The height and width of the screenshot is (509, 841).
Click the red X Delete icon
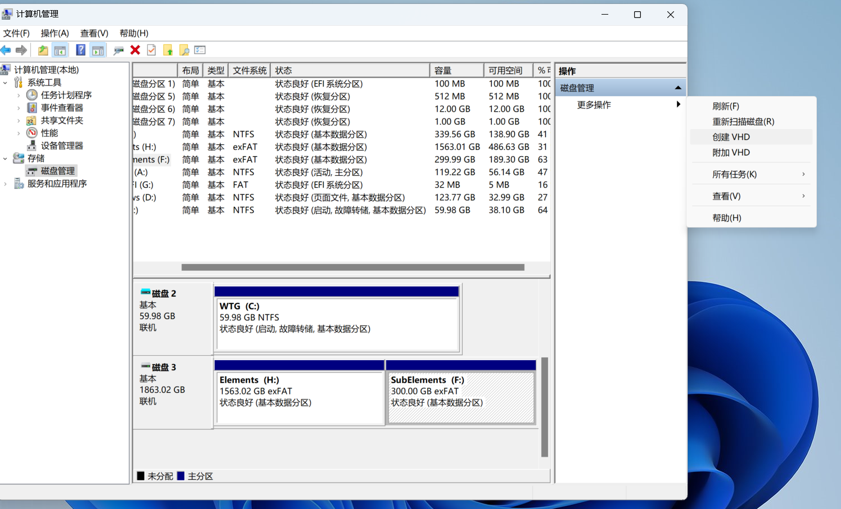click(x=135, y=51)
